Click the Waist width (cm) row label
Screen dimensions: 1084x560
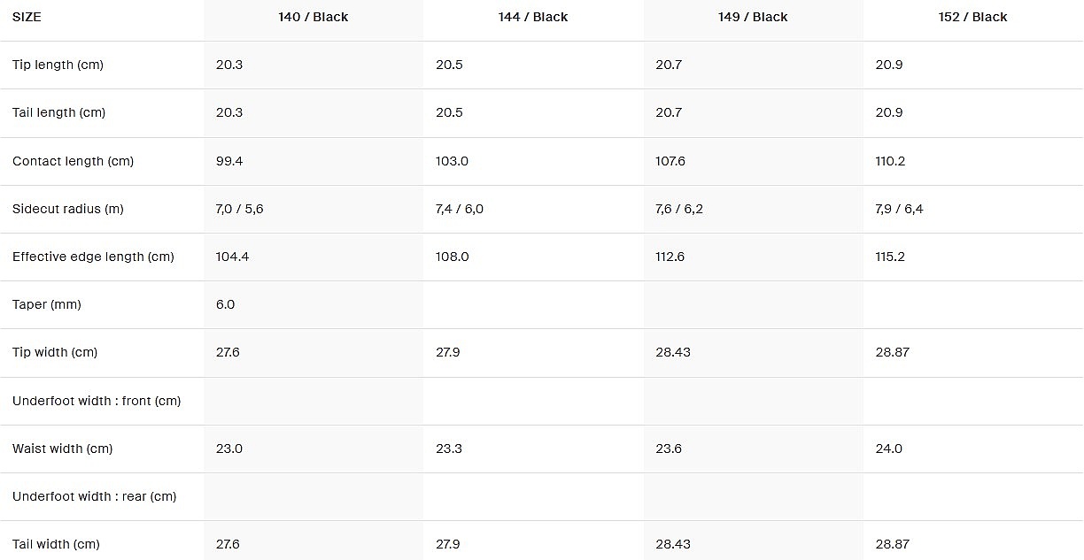click(x=62, y=449)
